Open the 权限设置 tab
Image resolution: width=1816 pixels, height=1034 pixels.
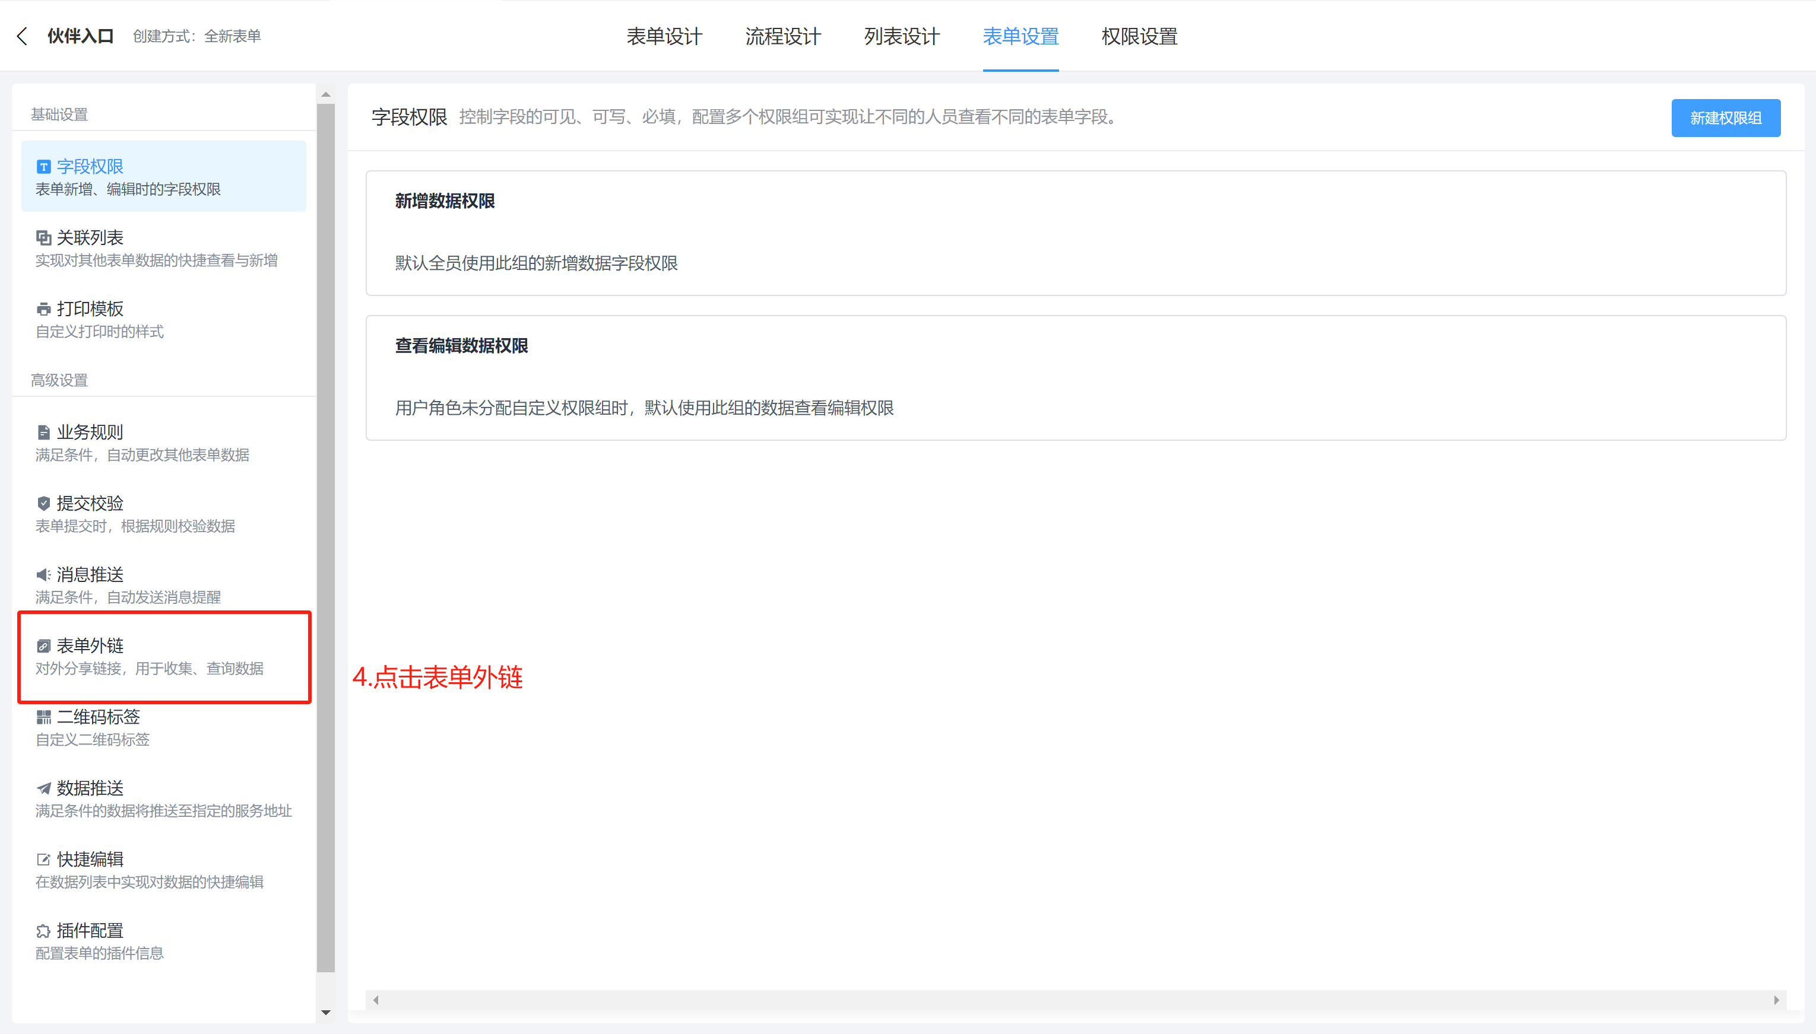tap(1138, 36)
